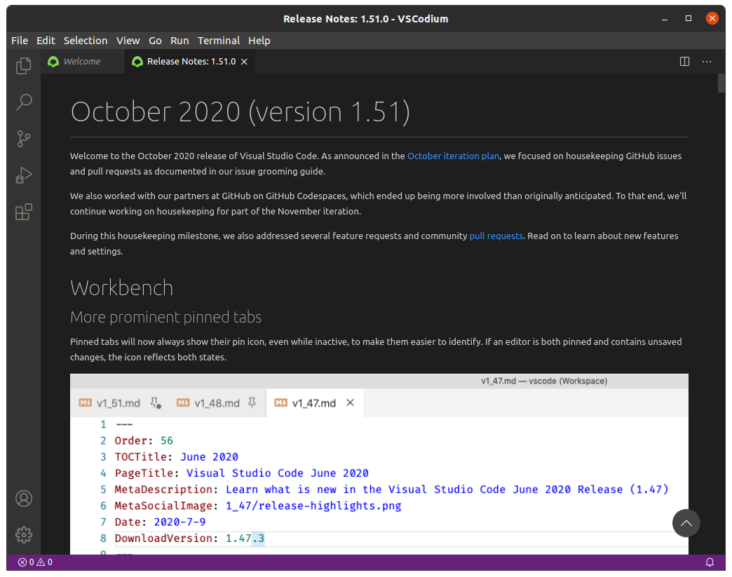Image resolution: width=732 pixels, height=577 pixels.
Task: Open the More Actions ellipsis menu
Action: [x=707, y=62]
